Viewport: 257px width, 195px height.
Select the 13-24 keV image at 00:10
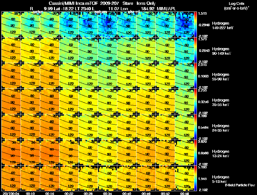30,152
